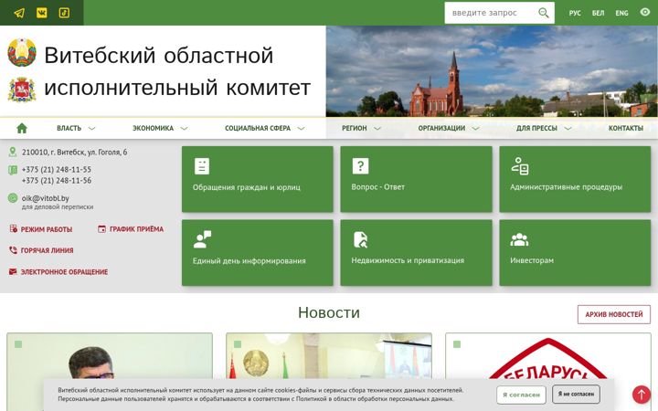Click phone number +375 (21) 248-11-56
Viewport: 658px width, 411px height.
click(x=57, y=180)
